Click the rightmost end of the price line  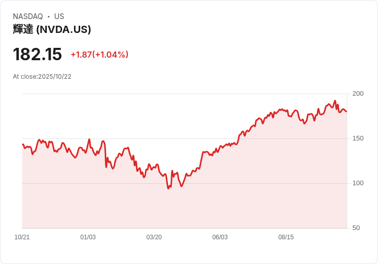pos(347,111)
